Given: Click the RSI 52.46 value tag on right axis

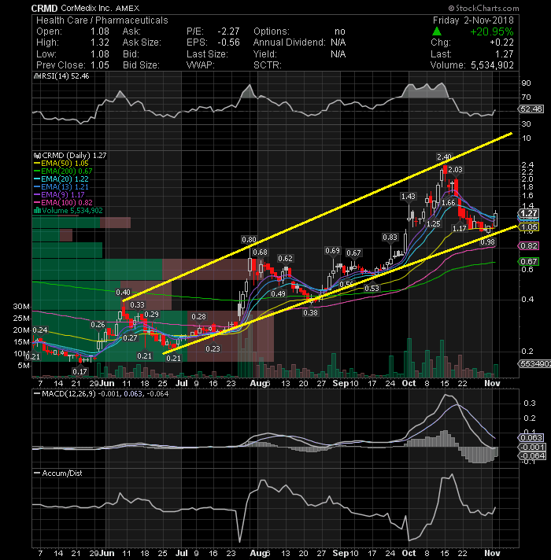Looking at the screenshot, I should click(531, 109).
